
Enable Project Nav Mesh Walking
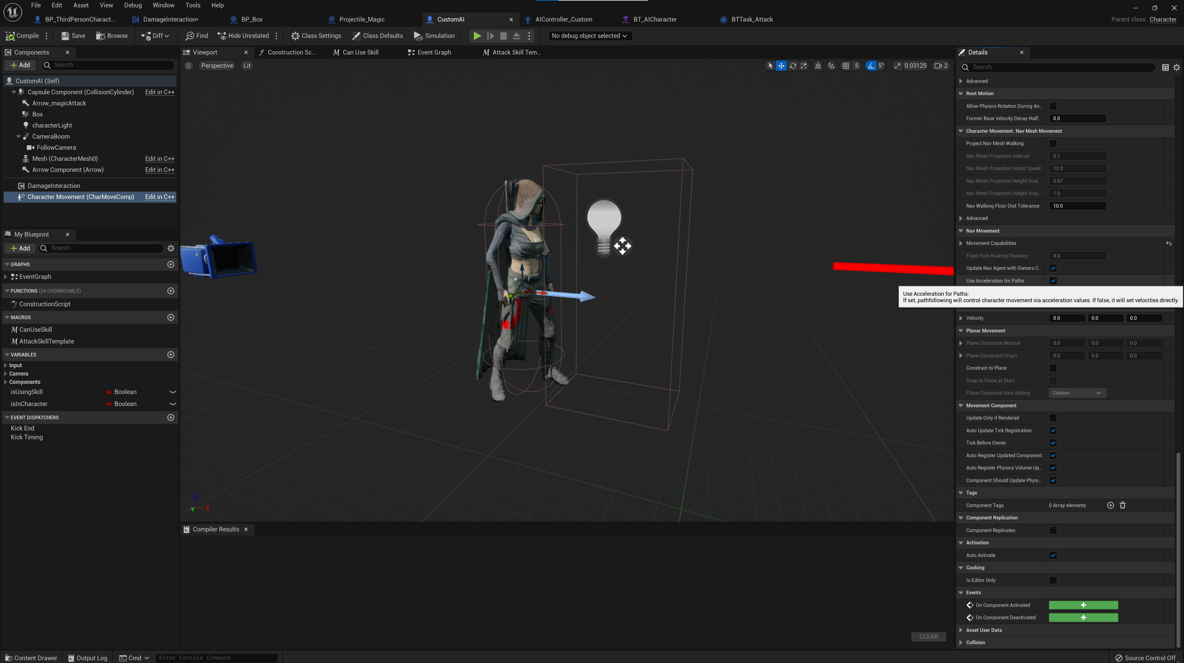[x=1053, y=143]
